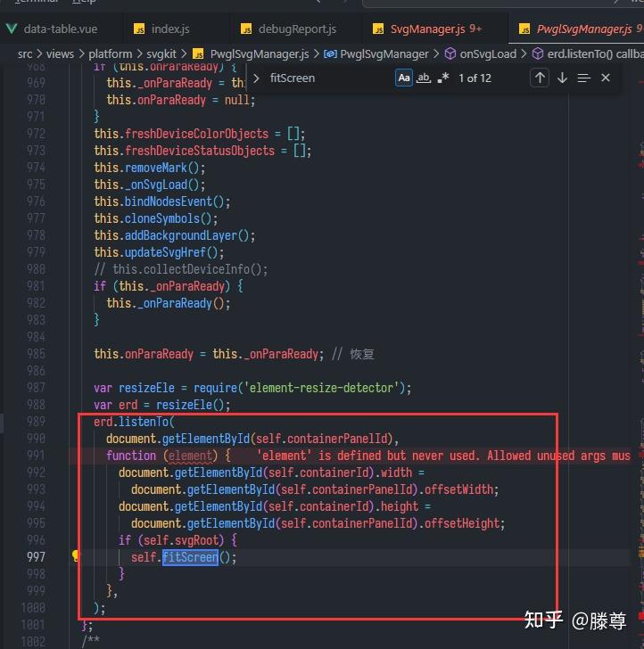Close the find widget
The height and width of the screenshot is (649, 644).
pos(605,78)
